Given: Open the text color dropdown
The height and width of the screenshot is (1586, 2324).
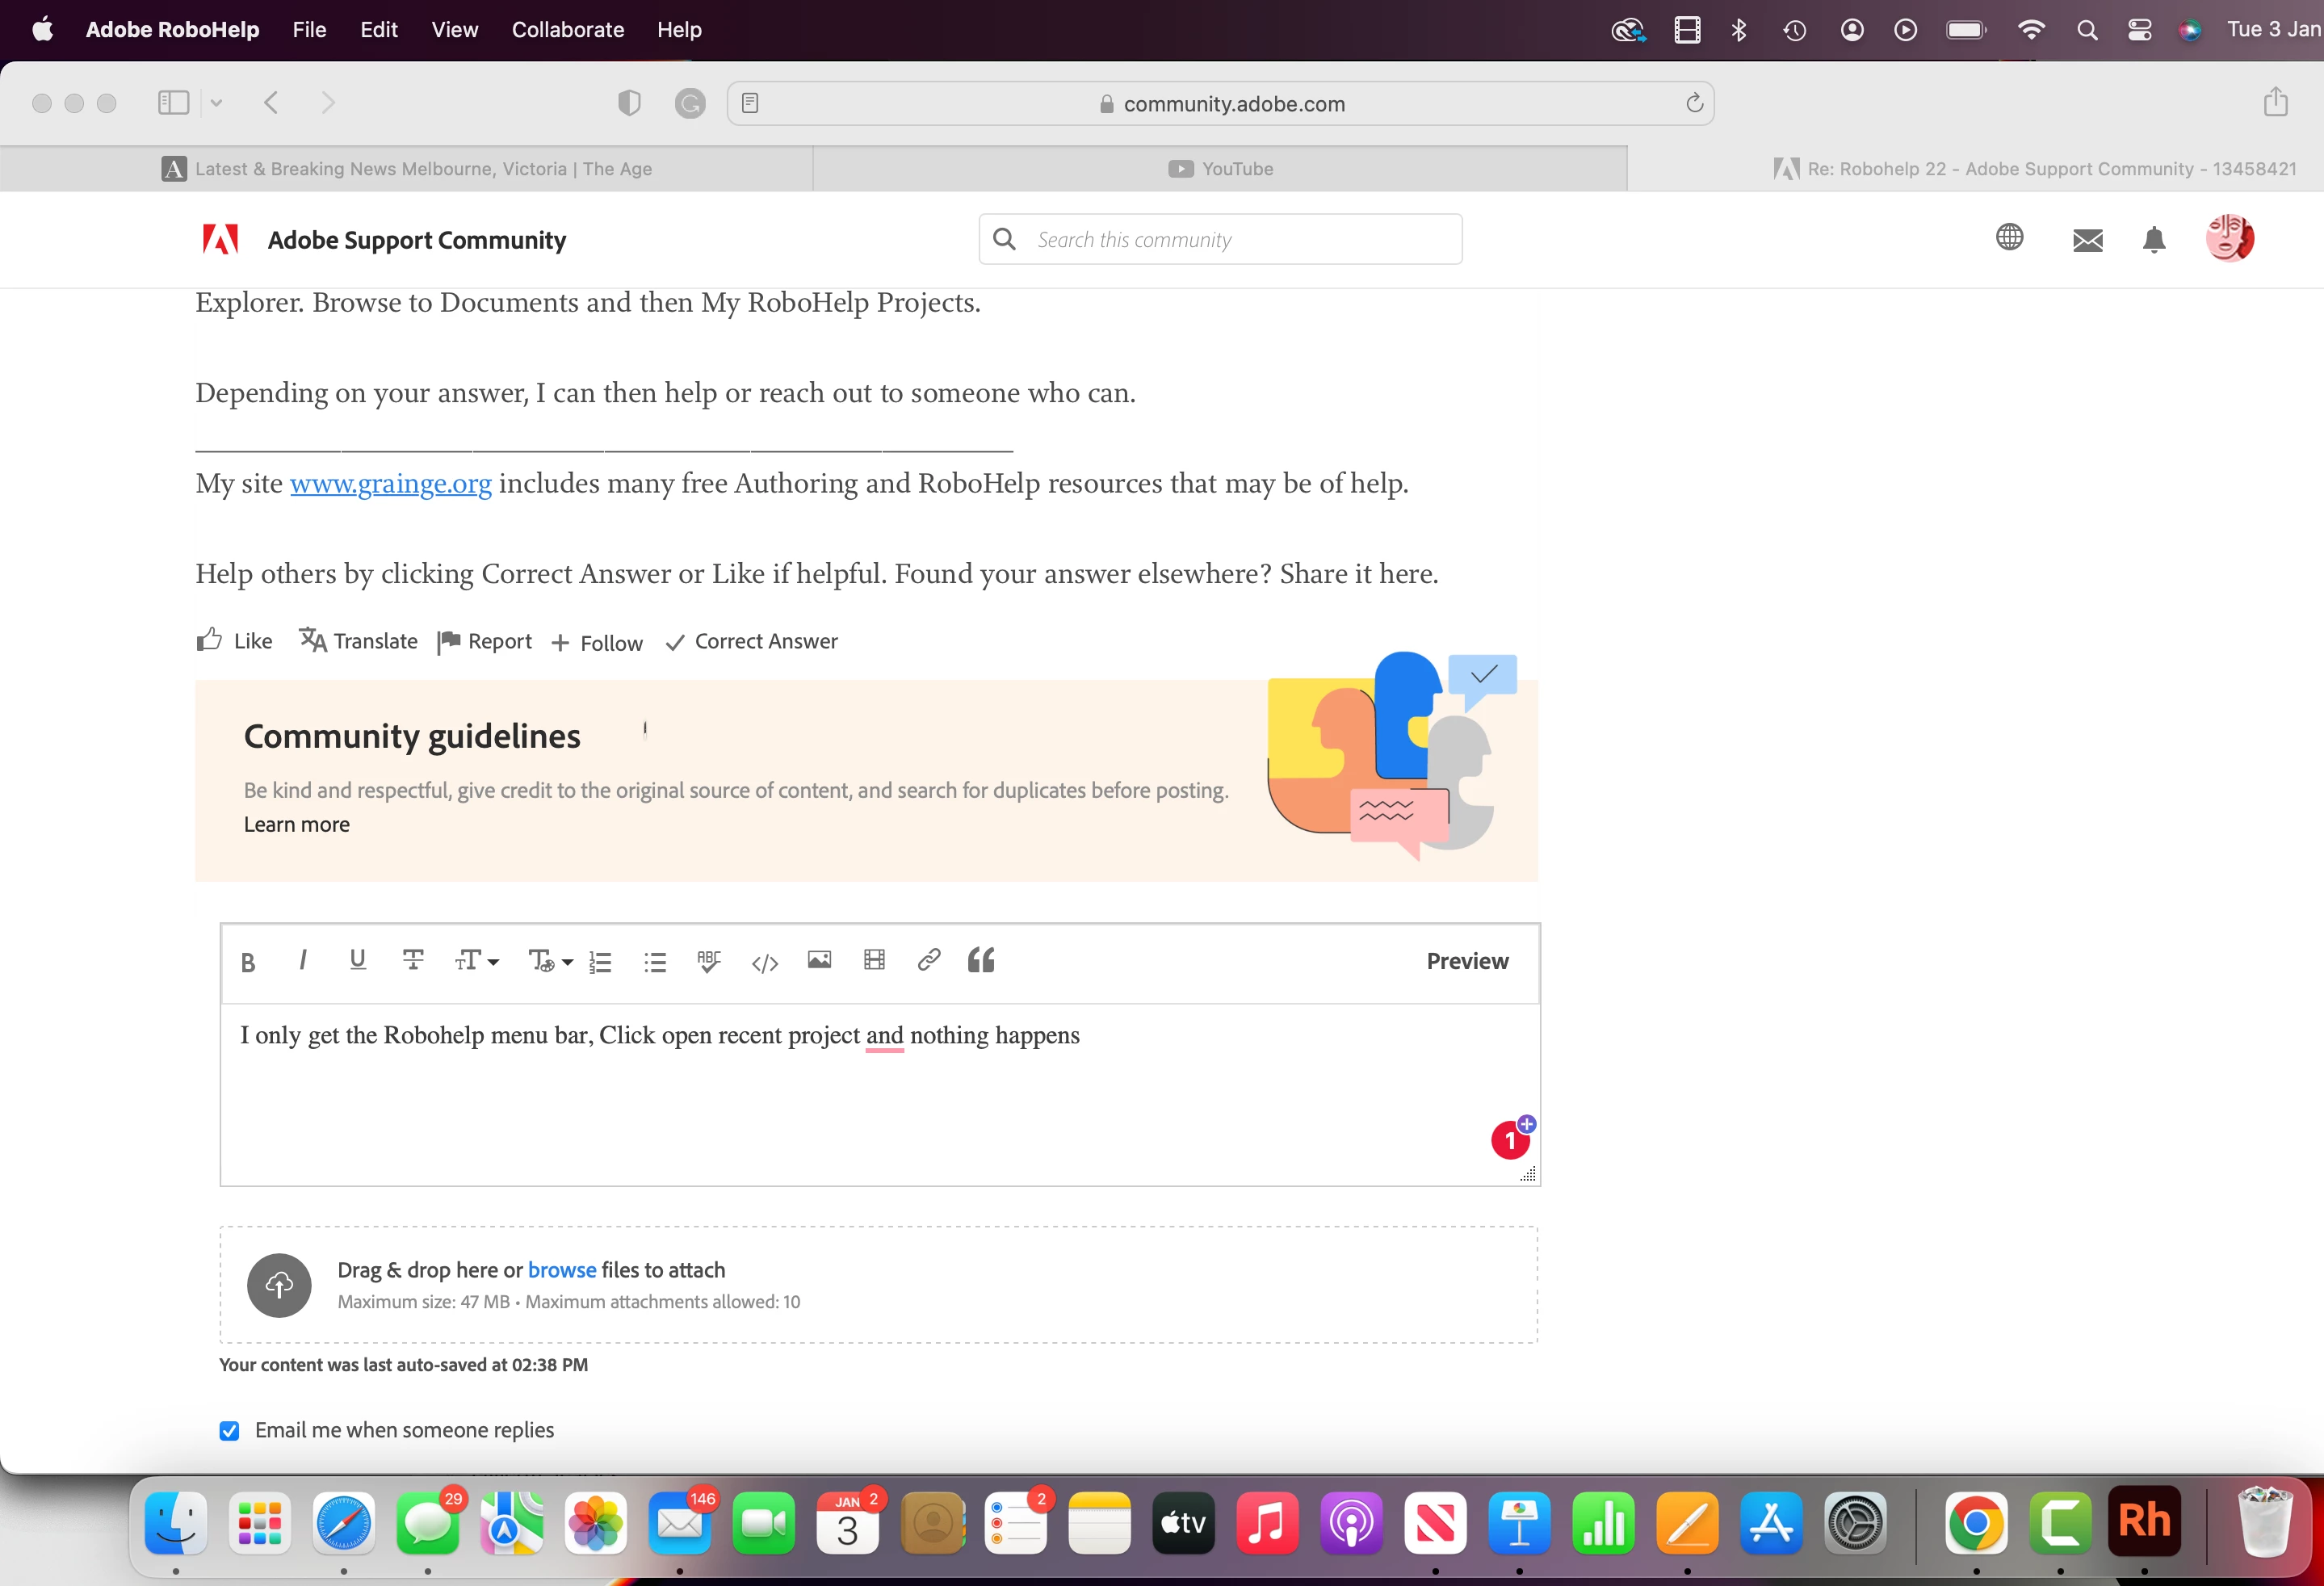Looking at the screenshot, I should coord(550,961).
